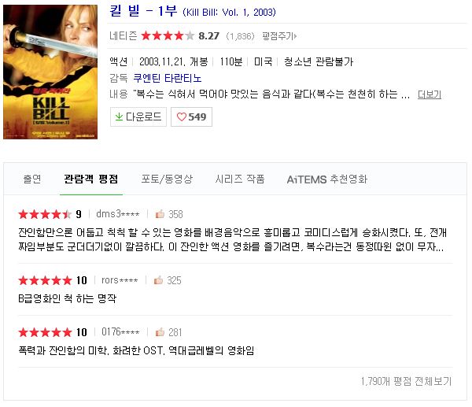
Task: Click thumbs-up icon on 0176**** review
Action: [160, 332]
